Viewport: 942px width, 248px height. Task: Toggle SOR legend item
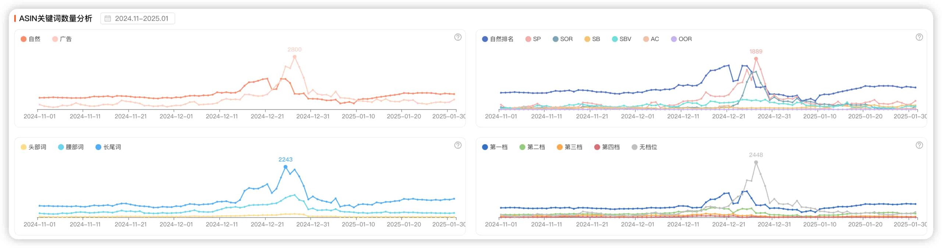click(x=562, y=39)
